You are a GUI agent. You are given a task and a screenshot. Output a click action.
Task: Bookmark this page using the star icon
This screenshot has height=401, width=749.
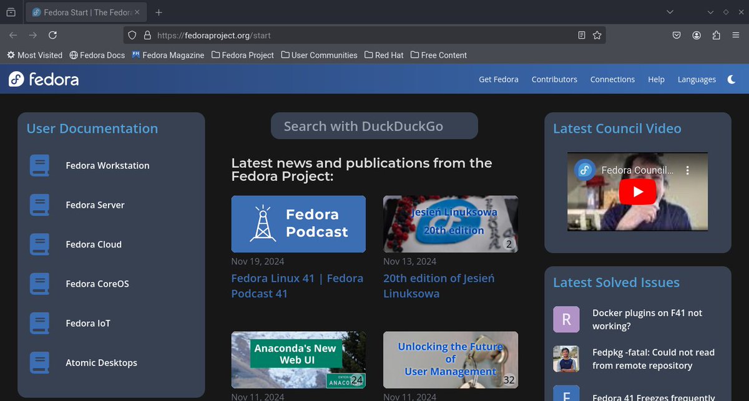click(597, 36)
